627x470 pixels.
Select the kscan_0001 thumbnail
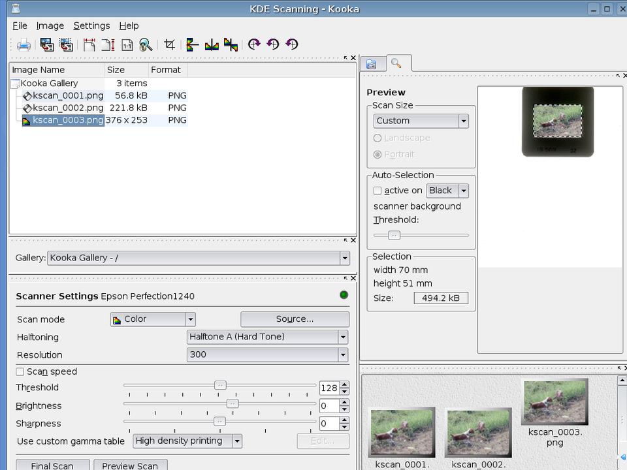click(x=402, y=432)
